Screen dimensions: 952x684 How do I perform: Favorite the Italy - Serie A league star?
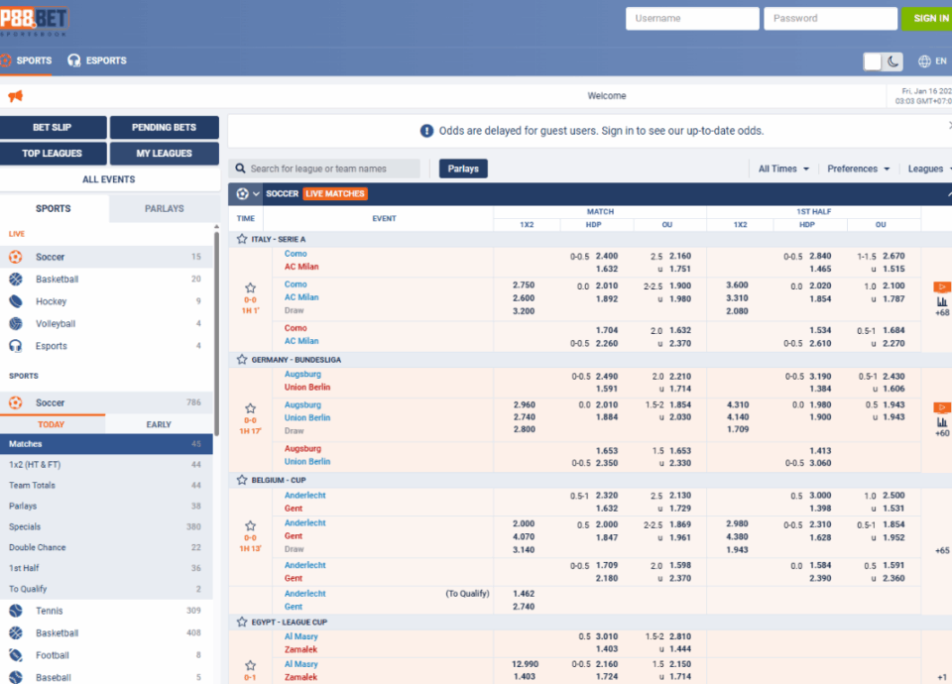tap(242, 239)
